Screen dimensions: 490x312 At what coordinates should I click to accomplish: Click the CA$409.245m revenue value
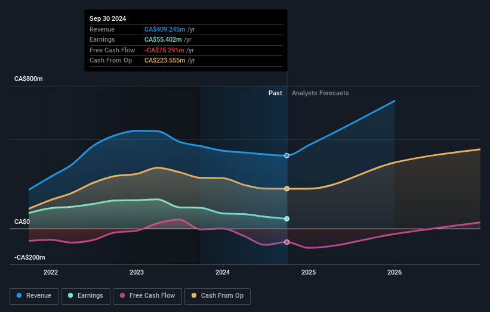[165, 29]
